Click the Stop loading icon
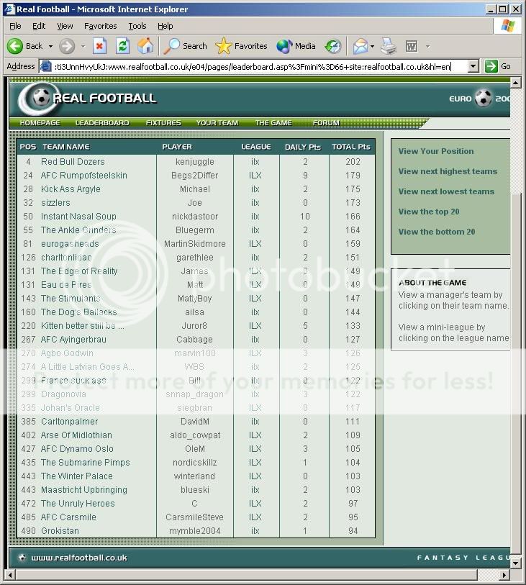The height and width of the screenshot is (585, 526). tap(99, 46)
